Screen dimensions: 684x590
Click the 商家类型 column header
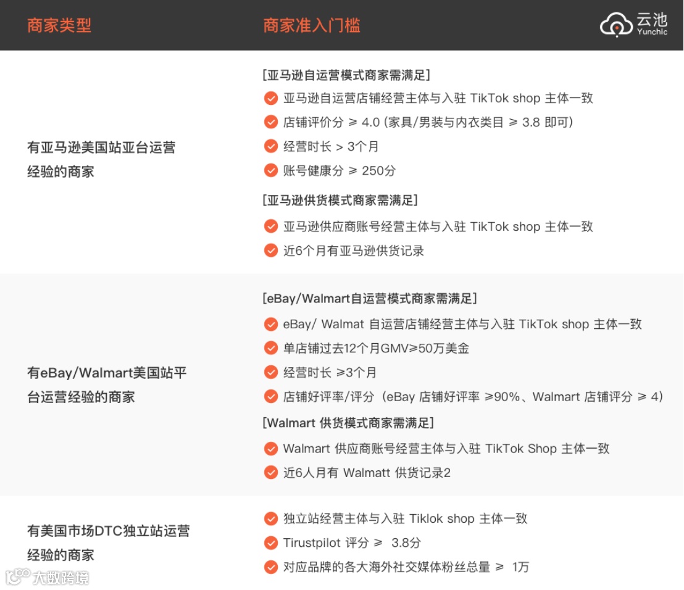[59, 25]
